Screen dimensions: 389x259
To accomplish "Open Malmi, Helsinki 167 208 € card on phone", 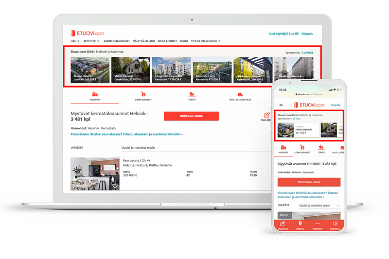I will [298, 130].
